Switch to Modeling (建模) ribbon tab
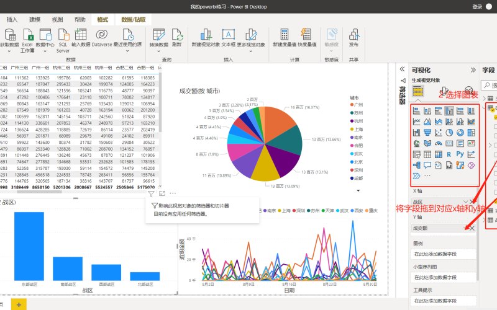 coord(35,20)
